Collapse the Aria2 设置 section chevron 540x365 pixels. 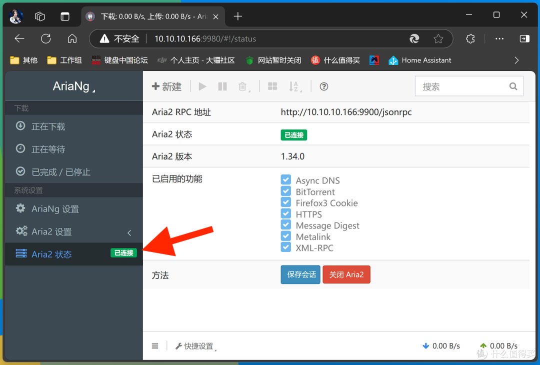(129, 232)
